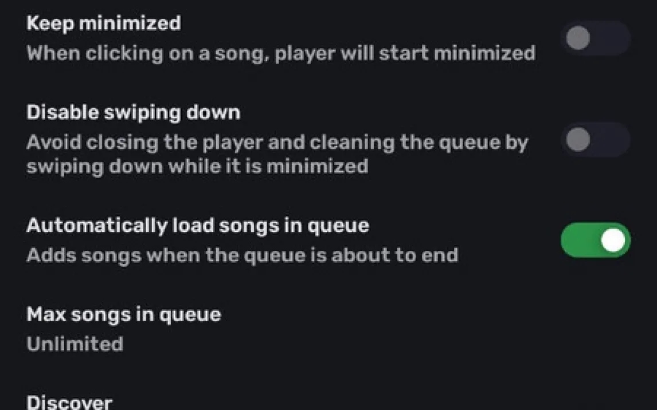Click "Adds songs when the queue" description
This screenshot has height=410, width=657.
242,255
